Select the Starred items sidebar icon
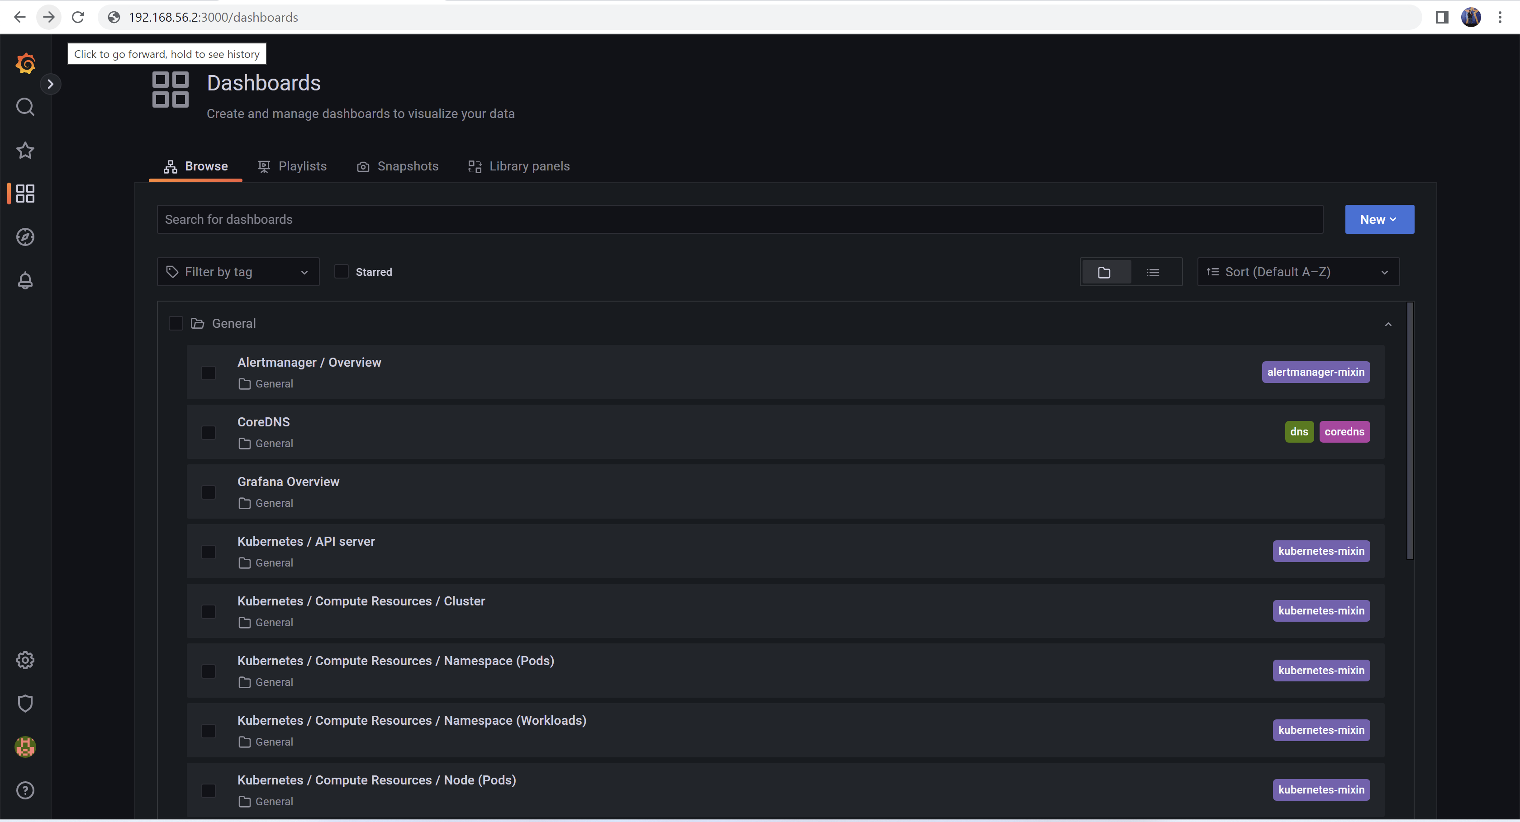 [x=25, y=151]
